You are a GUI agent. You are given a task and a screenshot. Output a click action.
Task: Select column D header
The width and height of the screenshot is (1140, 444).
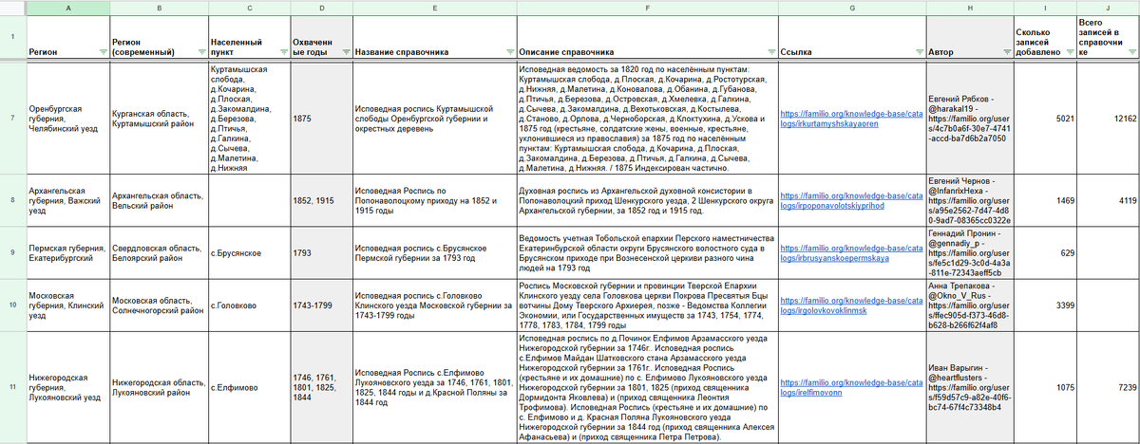point(321,7)
